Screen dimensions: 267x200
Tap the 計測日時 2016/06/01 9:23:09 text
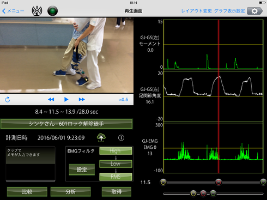tap(45, 138)
